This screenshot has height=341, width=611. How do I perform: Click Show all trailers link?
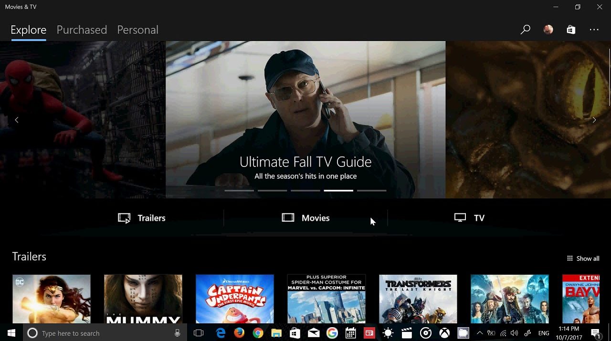coord(583,258)
